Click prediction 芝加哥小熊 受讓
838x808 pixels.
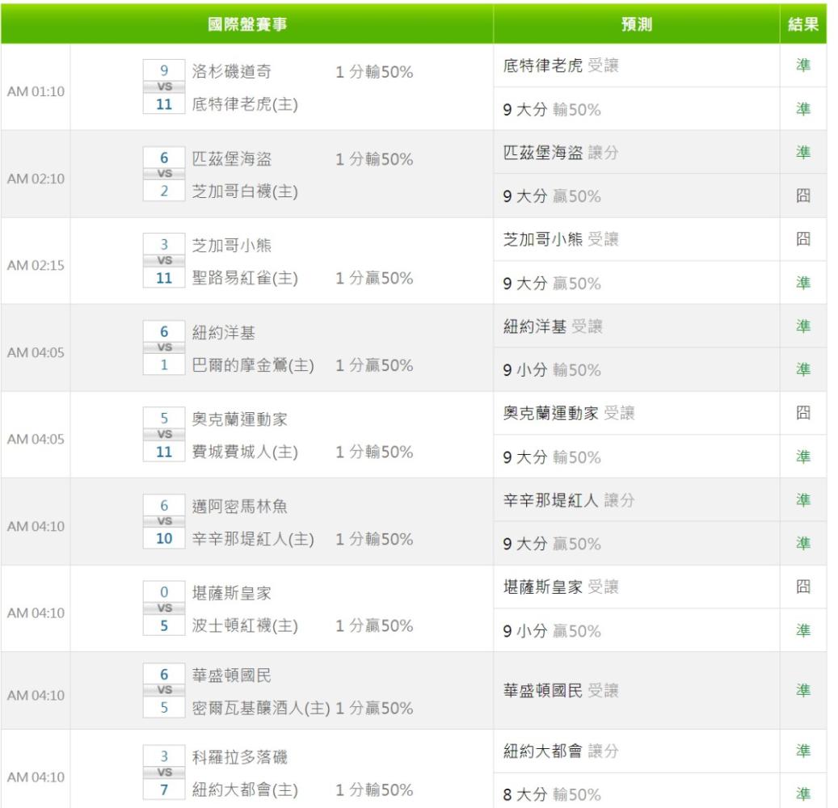(561, 239)
